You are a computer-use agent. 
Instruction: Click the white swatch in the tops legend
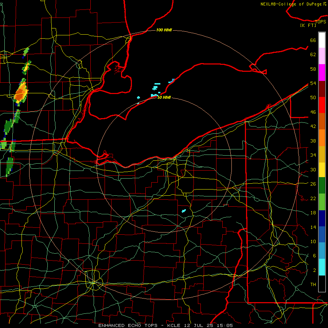point(322,40)
